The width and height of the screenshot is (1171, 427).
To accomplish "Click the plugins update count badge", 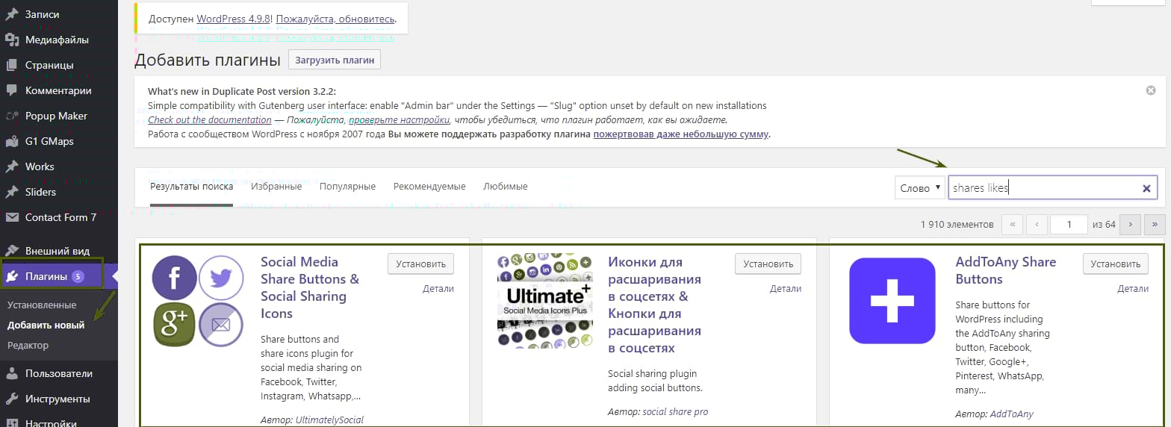I will click(x=78, y=277).
